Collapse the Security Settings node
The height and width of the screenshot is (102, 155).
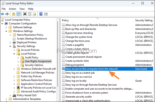10,46
